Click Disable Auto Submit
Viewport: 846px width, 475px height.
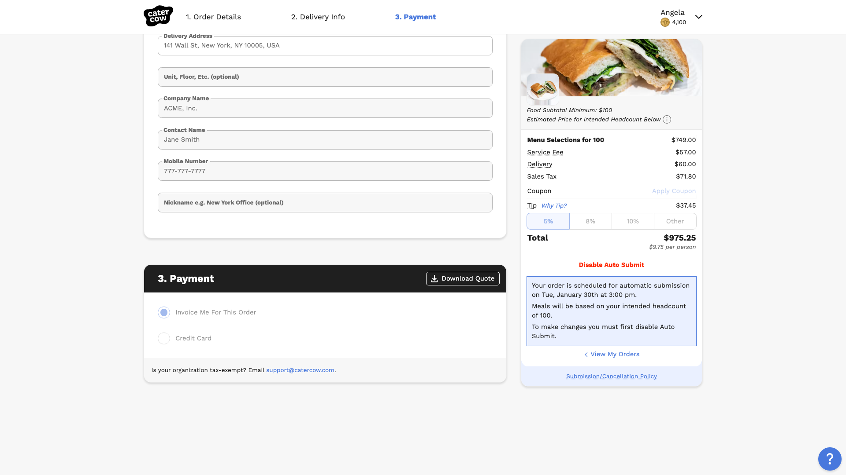(611, 265)
